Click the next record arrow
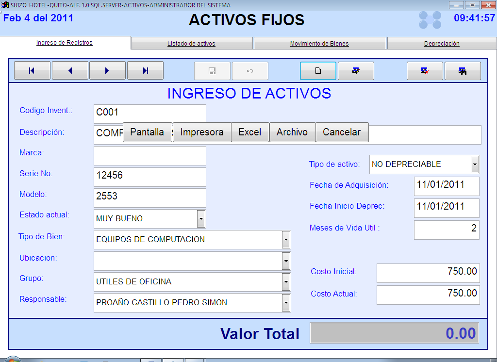The image size is (497, 362). (x=107, y=71)
